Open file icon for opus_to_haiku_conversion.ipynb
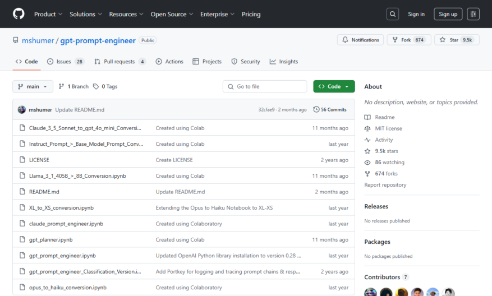The width and height of the screenshot is (492, 296). click(22, 287)
